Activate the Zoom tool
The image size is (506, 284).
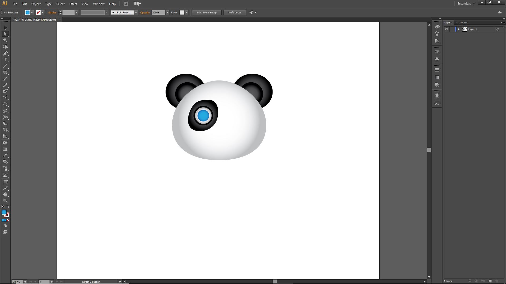(x=5, y=201)
